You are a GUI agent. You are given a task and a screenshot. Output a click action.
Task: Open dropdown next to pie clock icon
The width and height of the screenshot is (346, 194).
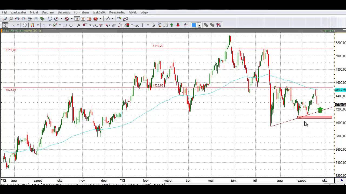click(x=72, y=19)
